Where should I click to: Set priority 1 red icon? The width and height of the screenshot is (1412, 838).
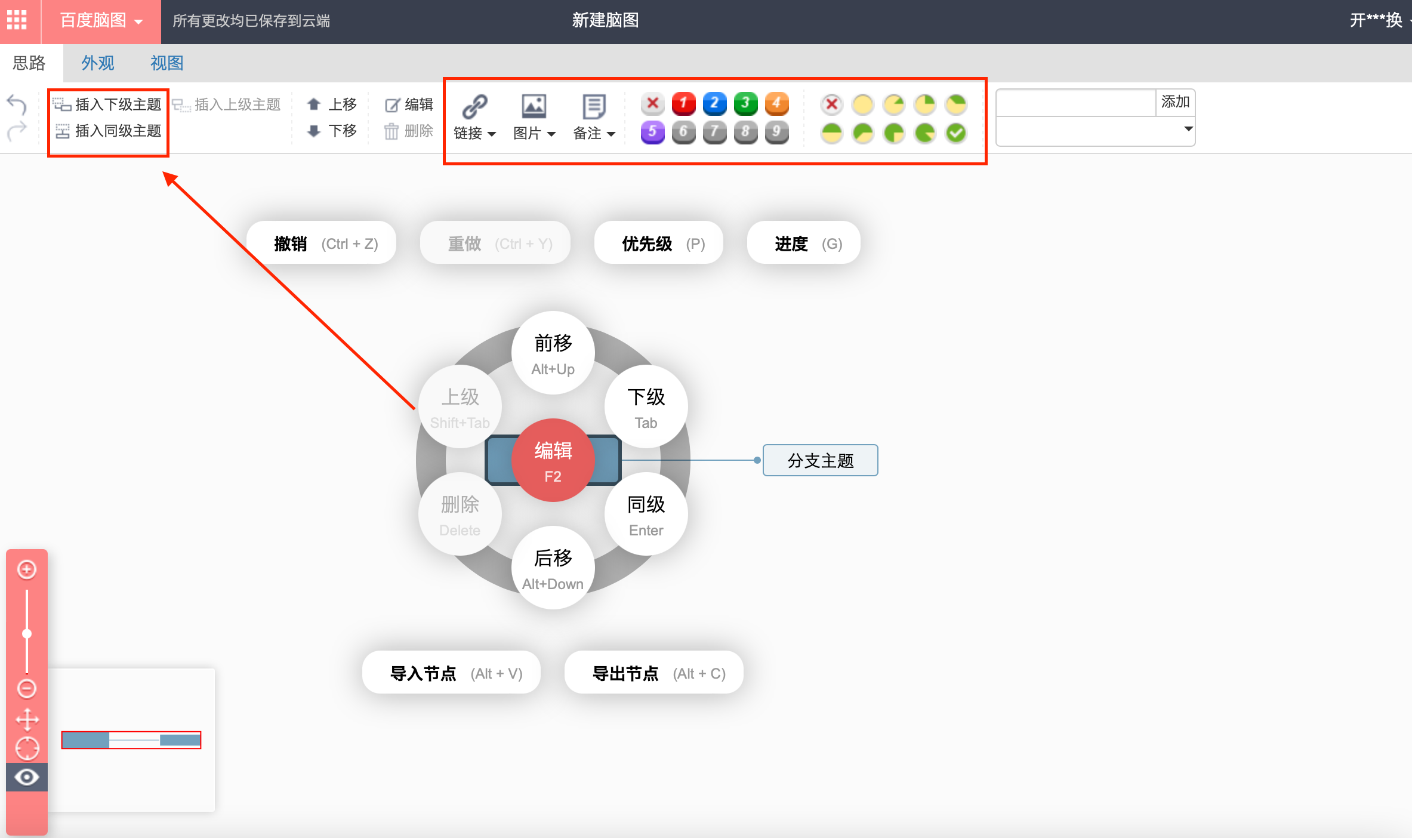pos(684,104)
